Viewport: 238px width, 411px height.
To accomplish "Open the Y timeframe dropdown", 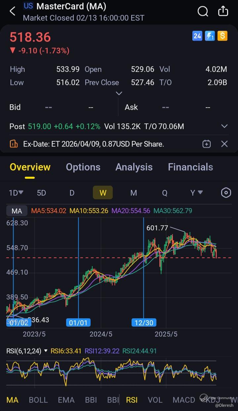I will click(x=196, y=193).
